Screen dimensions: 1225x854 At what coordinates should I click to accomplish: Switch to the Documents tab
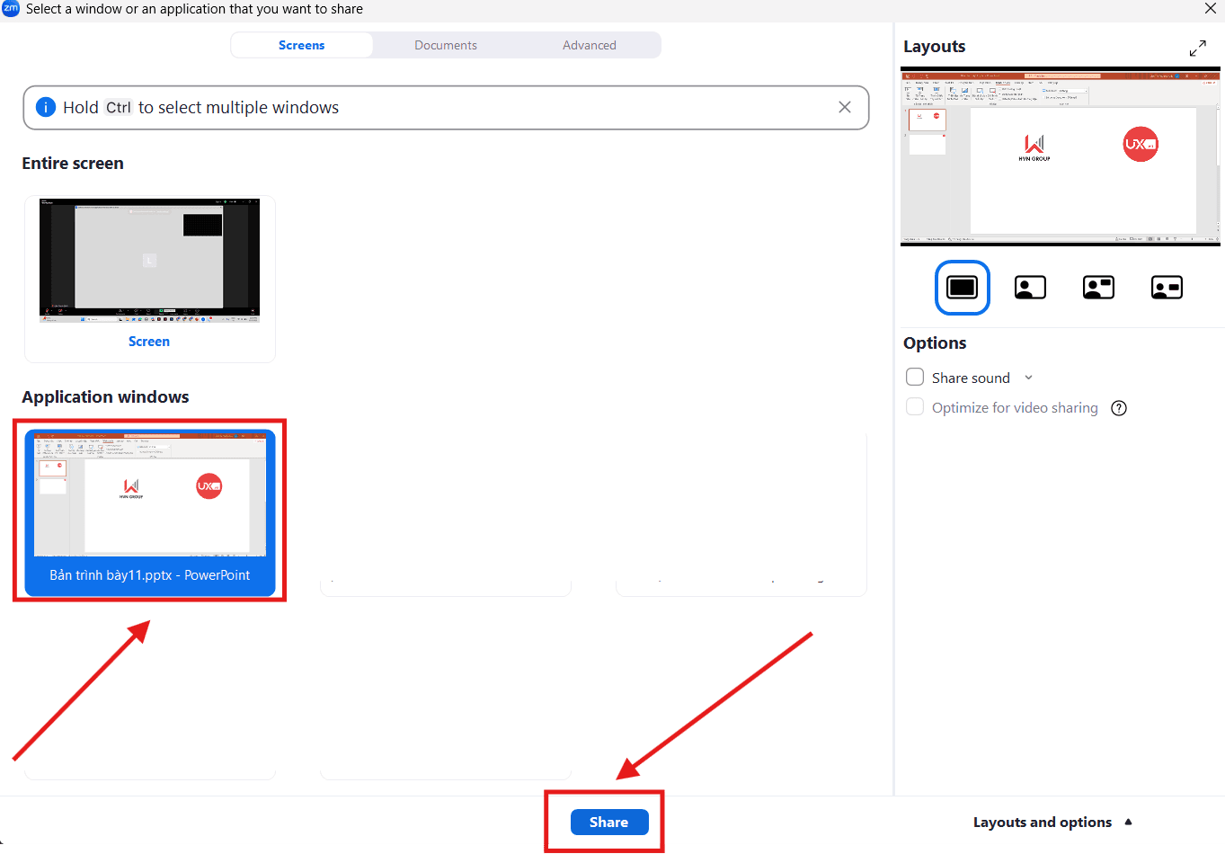[446, 44]
